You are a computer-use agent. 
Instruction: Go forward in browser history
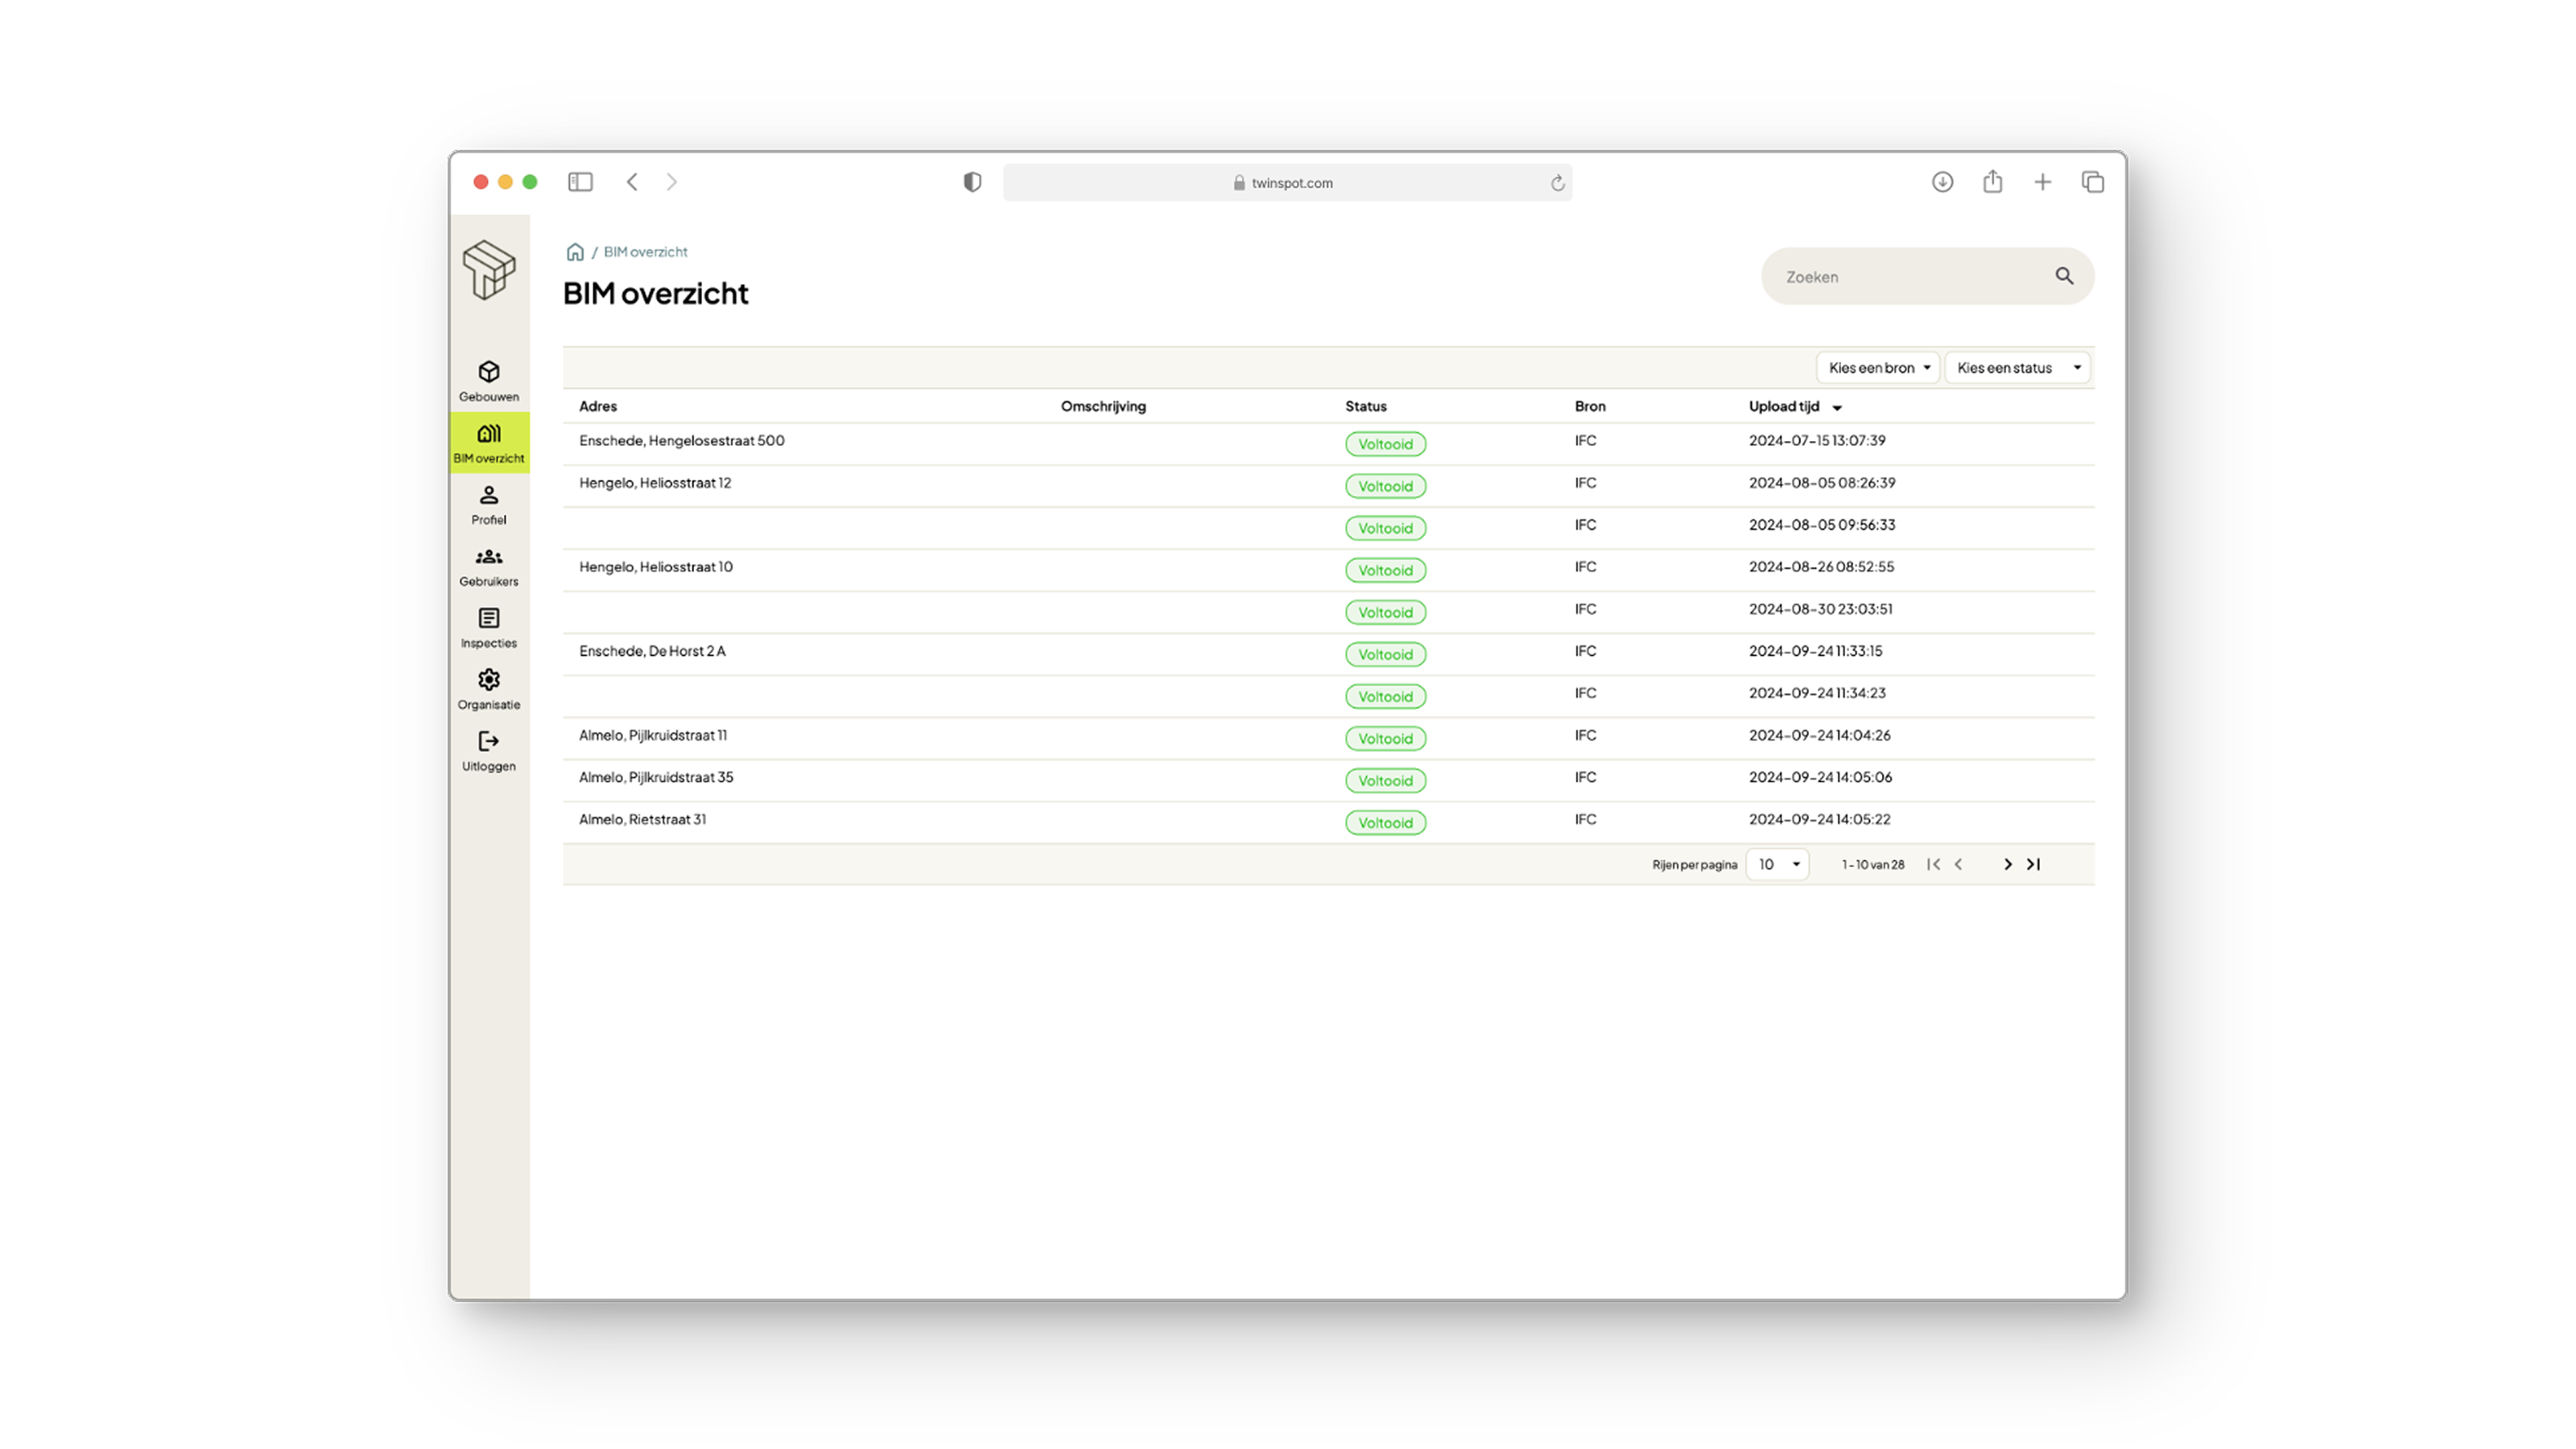[x=672, y=182]
